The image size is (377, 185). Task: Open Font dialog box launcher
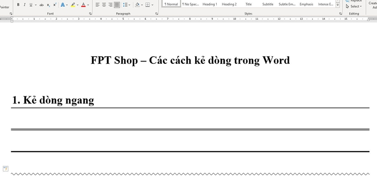click(x=90, y=14)
